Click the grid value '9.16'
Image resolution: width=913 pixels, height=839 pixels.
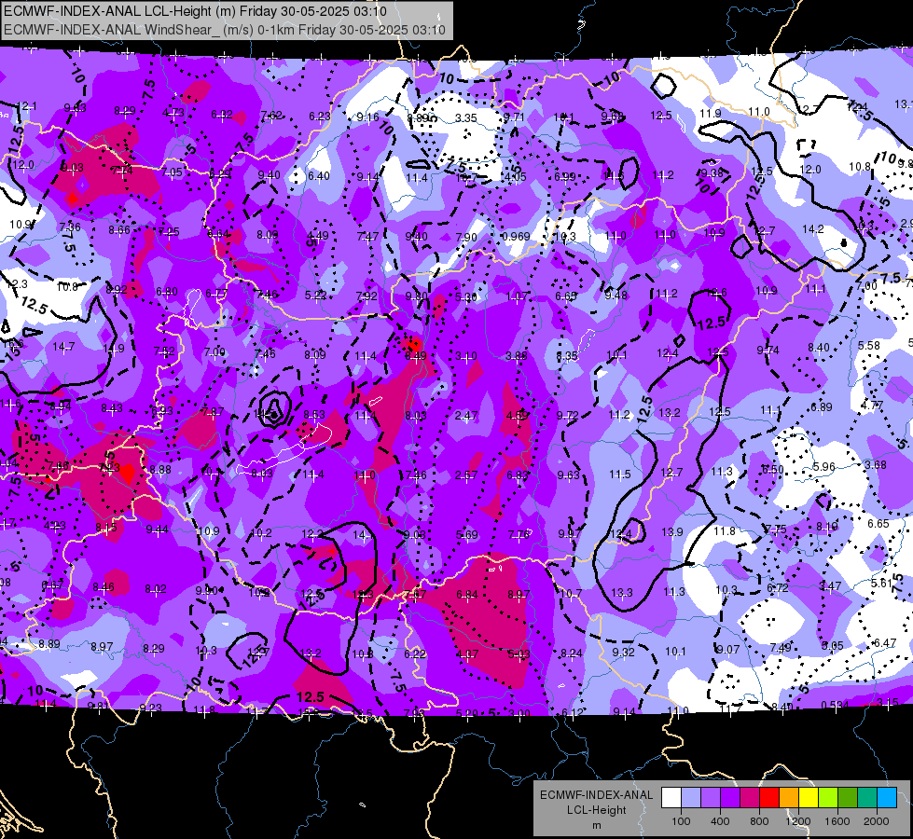[x=368, y=117]
